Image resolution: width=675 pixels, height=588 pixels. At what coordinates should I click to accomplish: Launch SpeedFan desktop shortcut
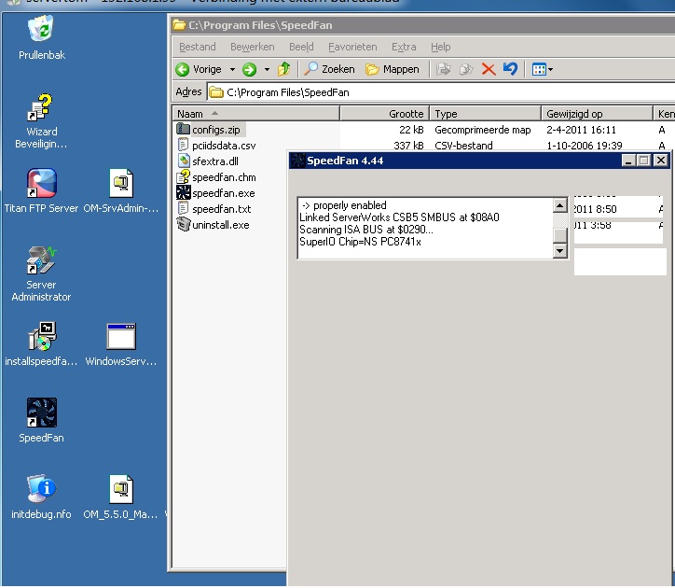(41, 420)
